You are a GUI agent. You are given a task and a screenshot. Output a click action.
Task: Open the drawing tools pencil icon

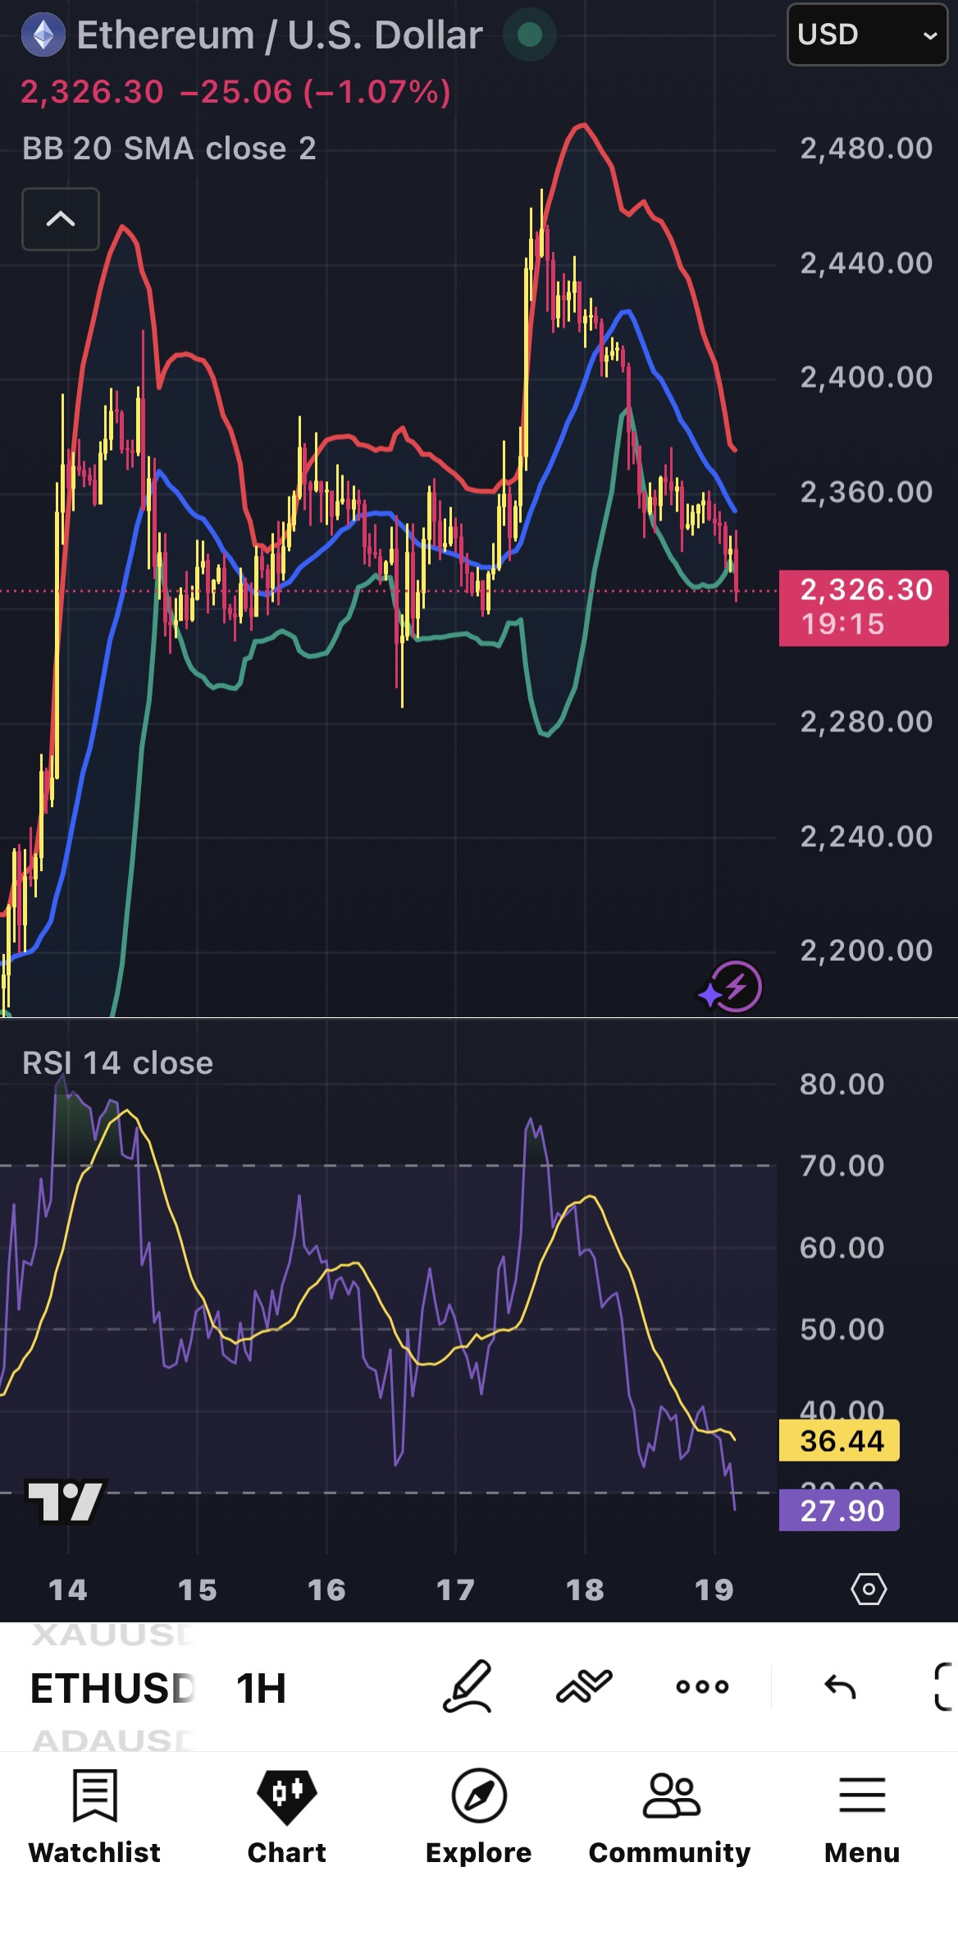coord(468,1686)
